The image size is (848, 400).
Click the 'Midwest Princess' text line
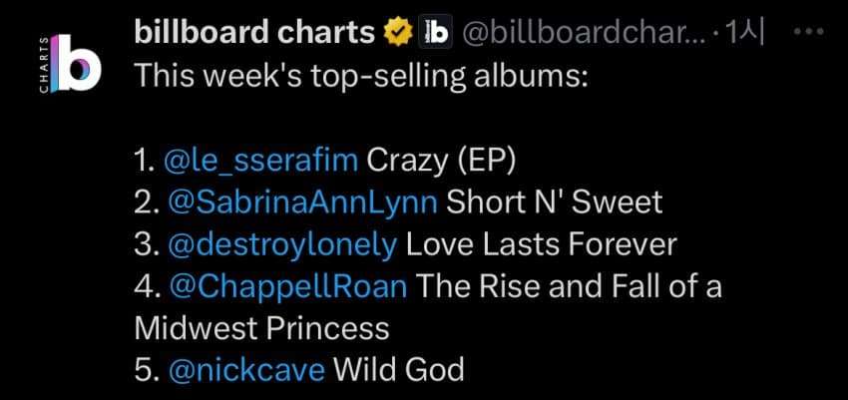point(261,328)
